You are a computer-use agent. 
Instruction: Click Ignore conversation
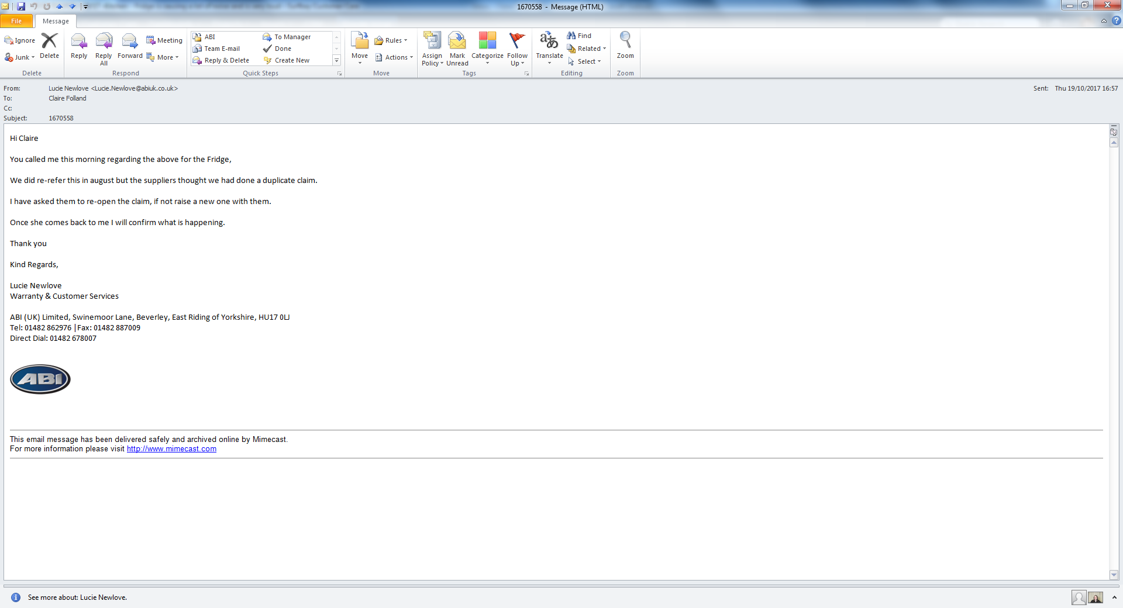pyautogui.click(x=20, y=40)
